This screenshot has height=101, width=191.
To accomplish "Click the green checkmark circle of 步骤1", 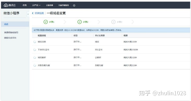I will [x=46, y=22].
